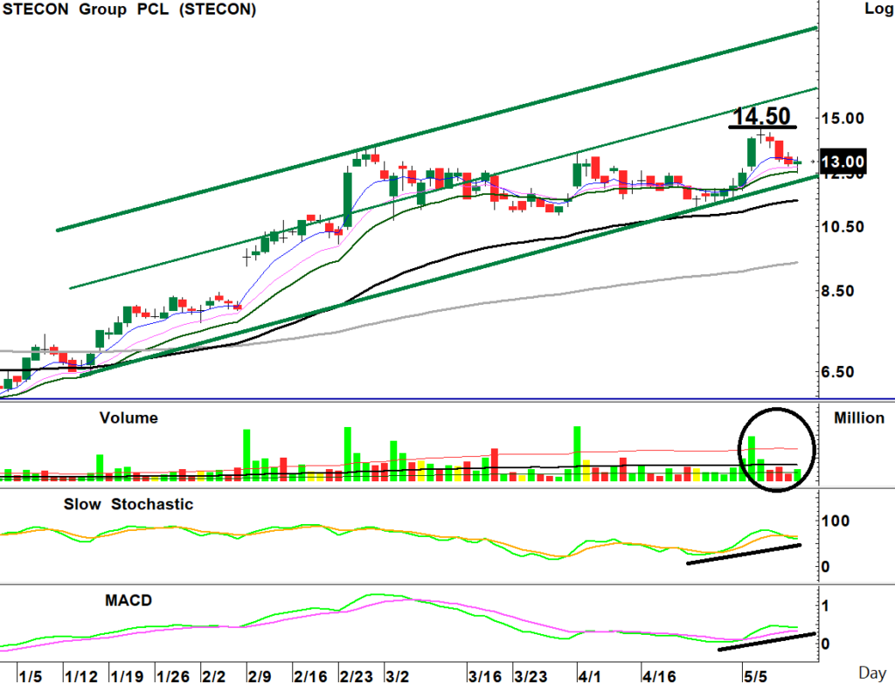Click the 14.50 target price label
The height and width of the screenshot is (683, 895).
762,116
